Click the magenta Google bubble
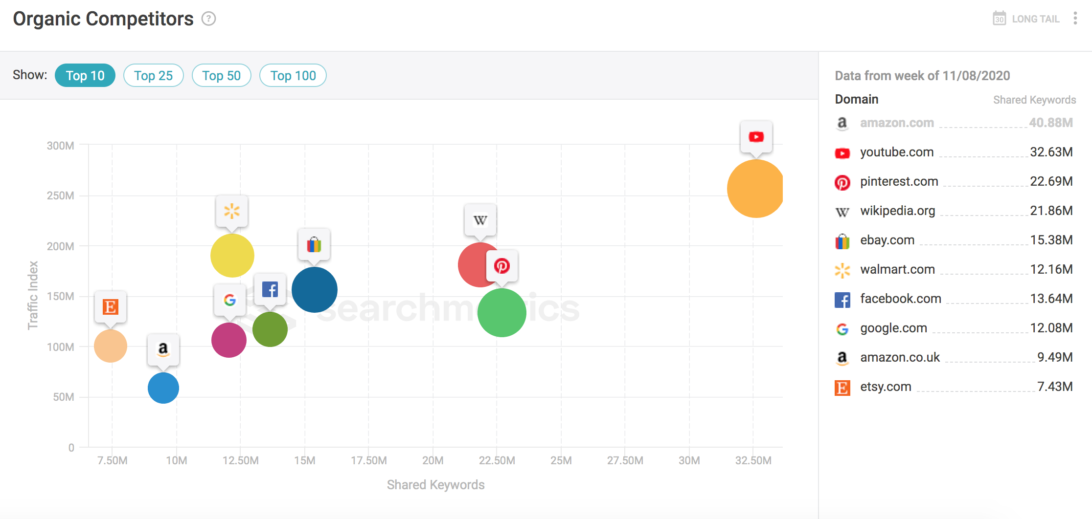 click(x=229, y=340)
